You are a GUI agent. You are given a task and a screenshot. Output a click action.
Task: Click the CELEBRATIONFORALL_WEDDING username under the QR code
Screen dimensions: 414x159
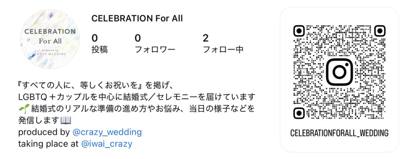click(339, 133)
